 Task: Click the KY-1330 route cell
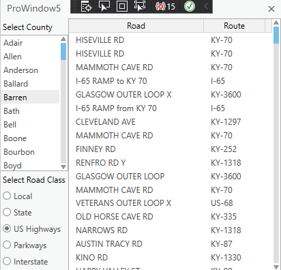(x=226, y=258)
